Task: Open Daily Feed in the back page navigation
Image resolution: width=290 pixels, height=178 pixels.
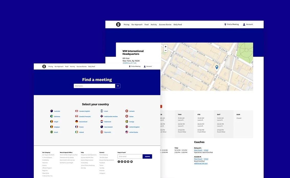Action: pos(177,24)
